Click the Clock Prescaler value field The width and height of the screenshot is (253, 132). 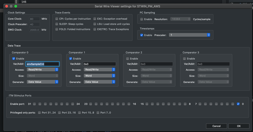tap(34, 24)
